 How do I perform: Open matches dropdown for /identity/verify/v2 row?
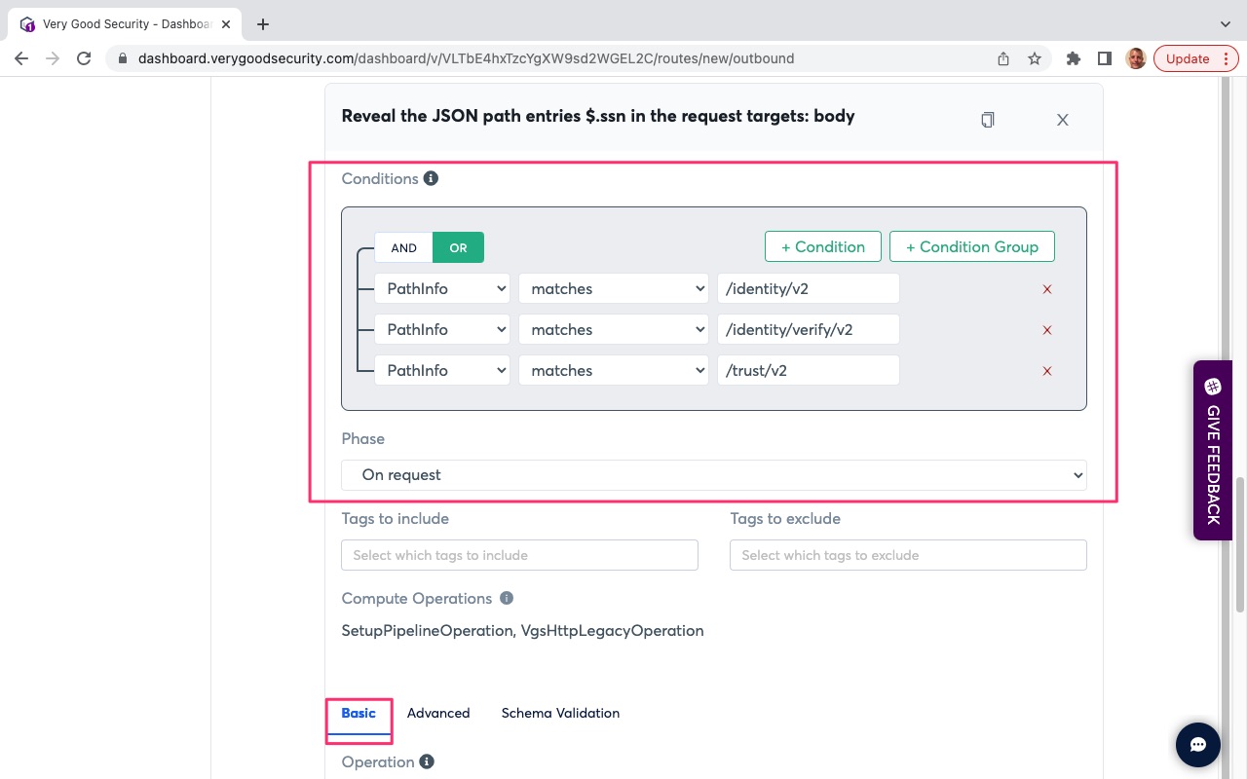click(614, 330)
